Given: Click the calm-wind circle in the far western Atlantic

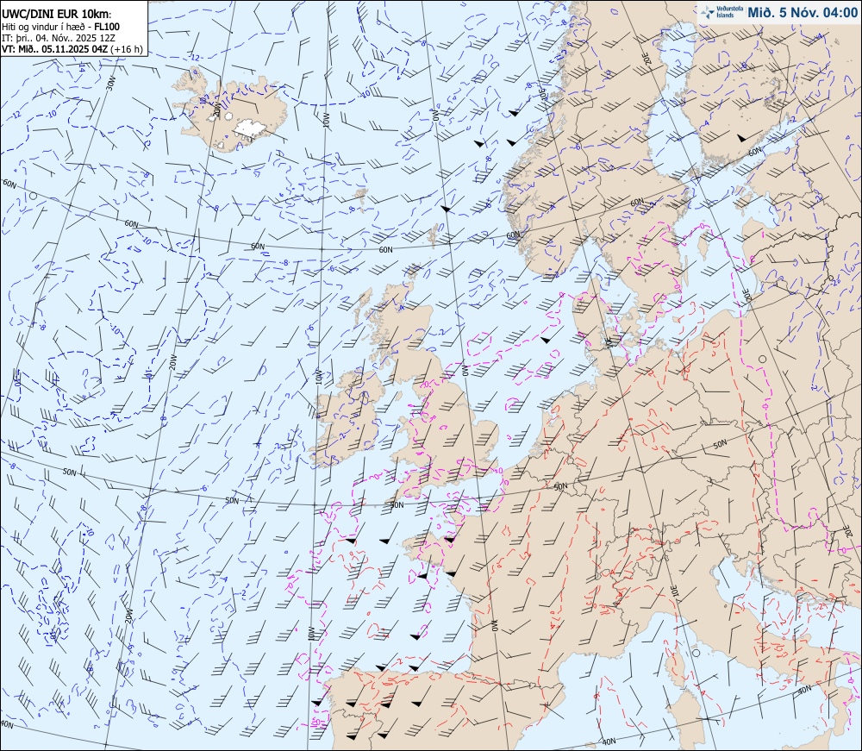Looking at the screenshot, I should point(33,195).
